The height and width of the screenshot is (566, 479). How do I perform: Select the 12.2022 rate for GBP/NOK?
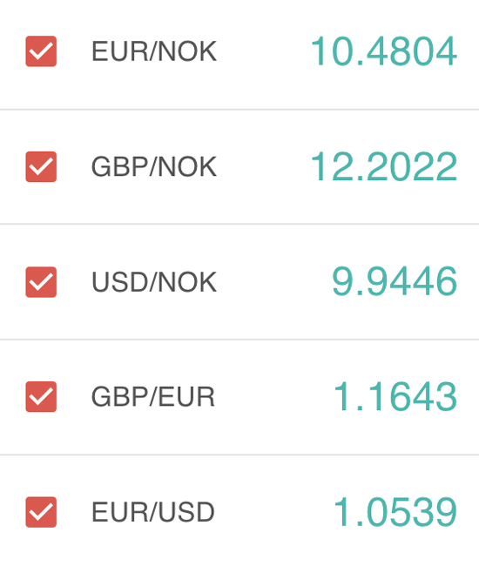[x=384, y=167]
